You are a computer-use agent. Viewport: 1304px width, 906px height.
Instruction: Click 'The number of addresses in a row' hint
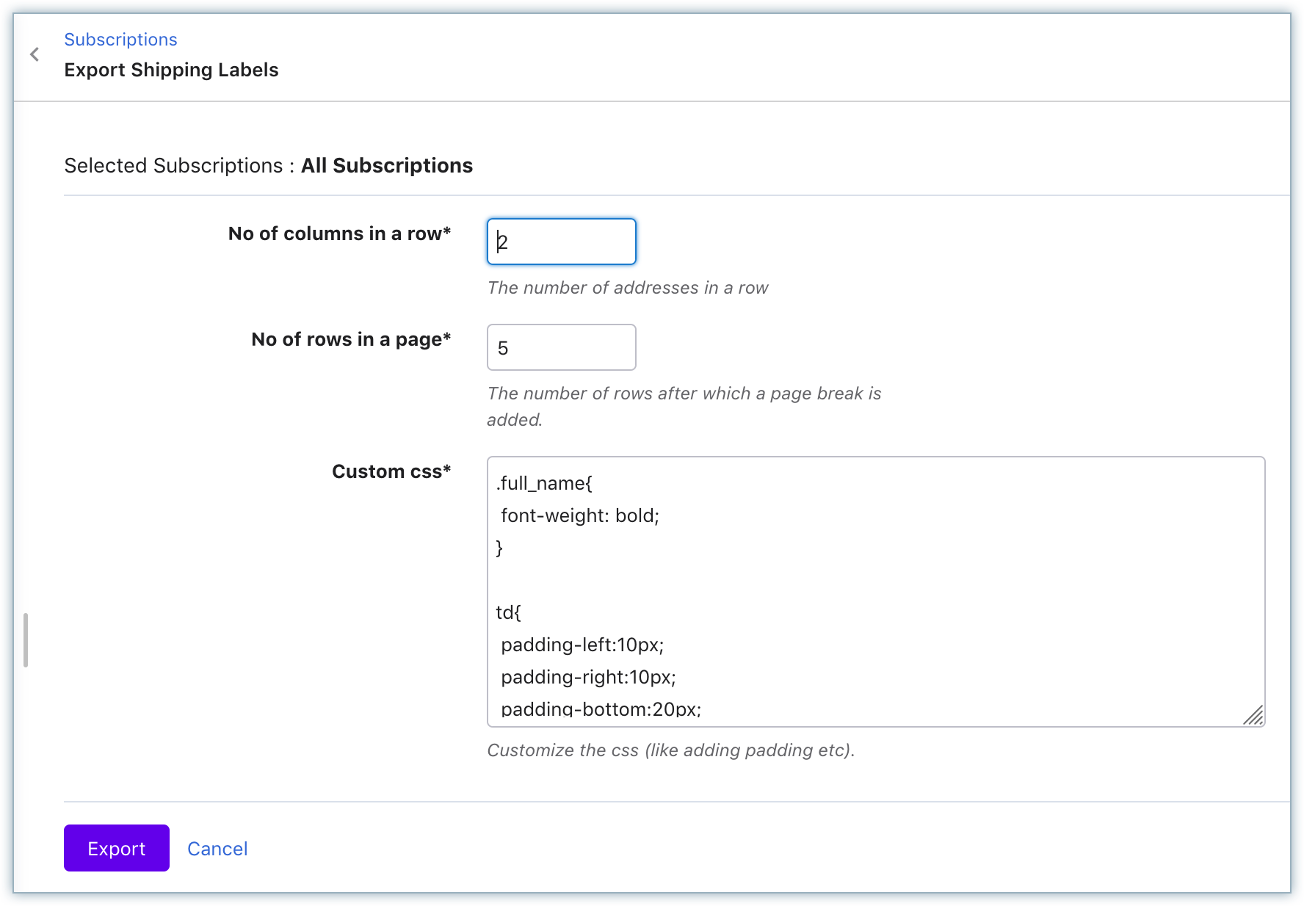click(x=628, y=288)
